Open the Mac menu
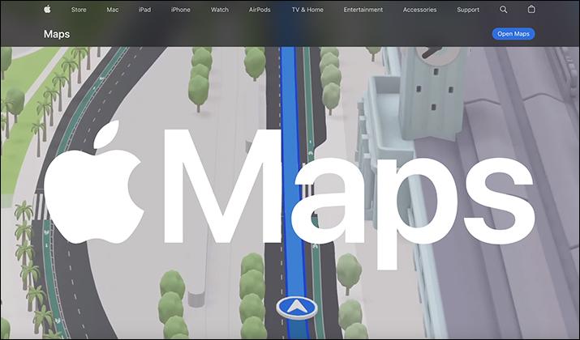Image resolution: width=580 pixels, height=340 pixels. coord(113,10)
